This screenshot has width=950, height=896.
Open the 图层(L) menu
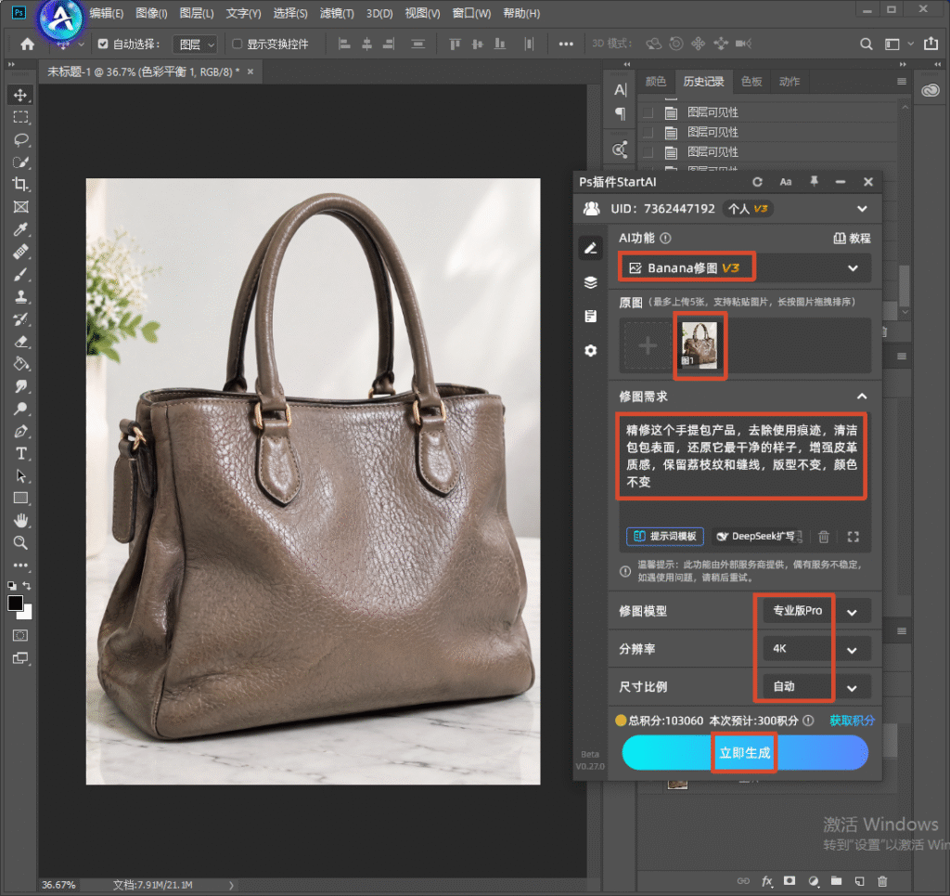coord(197,13)
